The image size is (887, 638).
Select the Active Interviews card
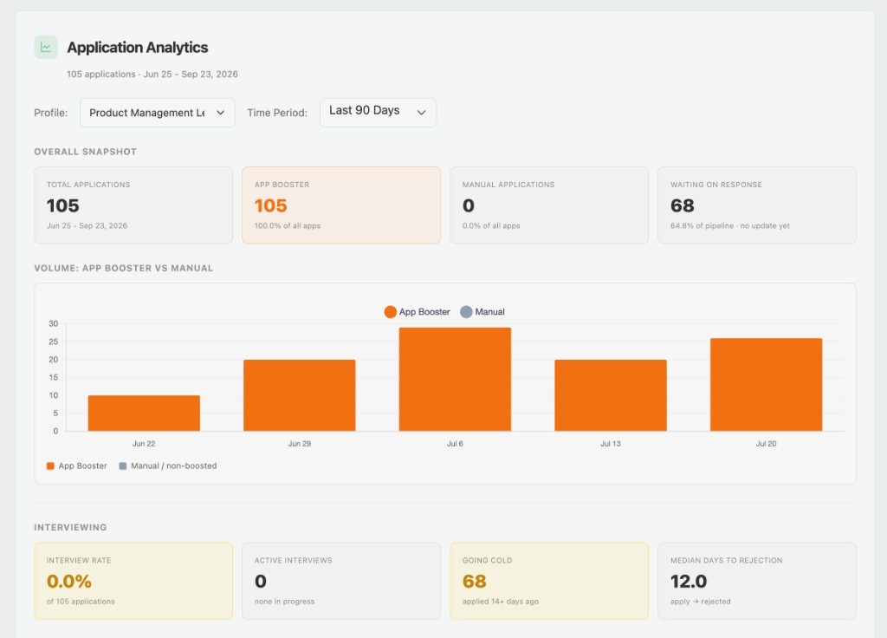click(x=341, y=581)
